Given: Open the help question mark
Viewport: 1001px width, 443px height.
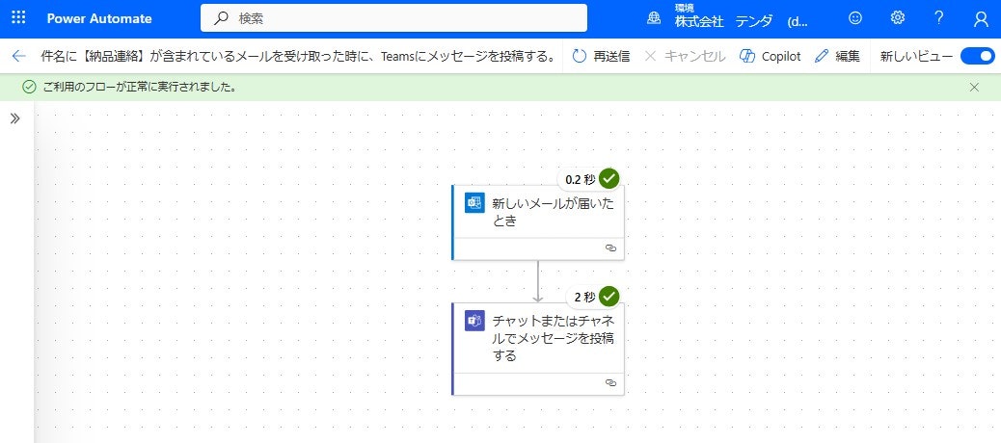Looking at the screenshot, I should (939, 18).
